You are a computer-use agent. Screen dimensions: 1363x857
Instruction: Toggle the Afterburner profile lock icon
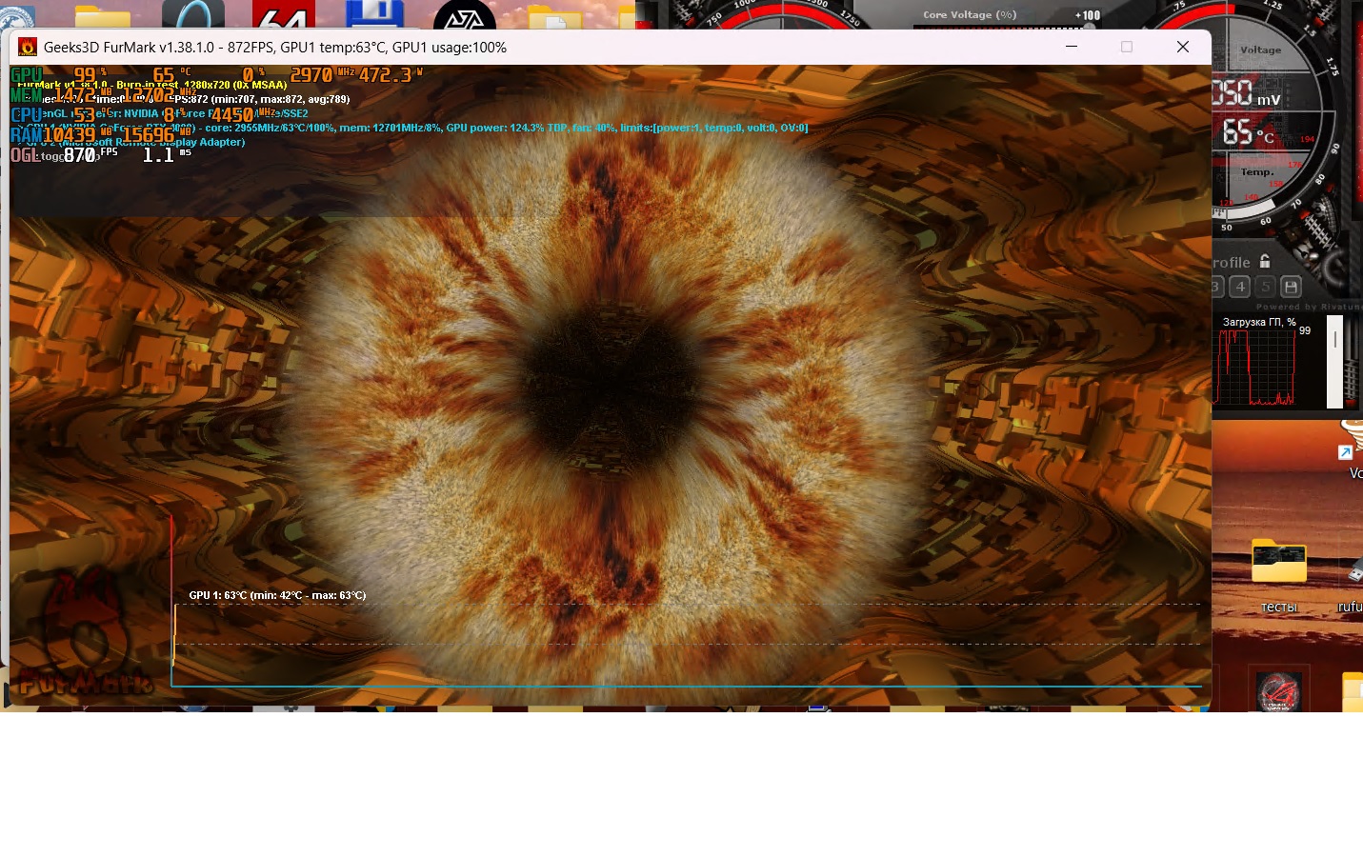[1265, 261]
